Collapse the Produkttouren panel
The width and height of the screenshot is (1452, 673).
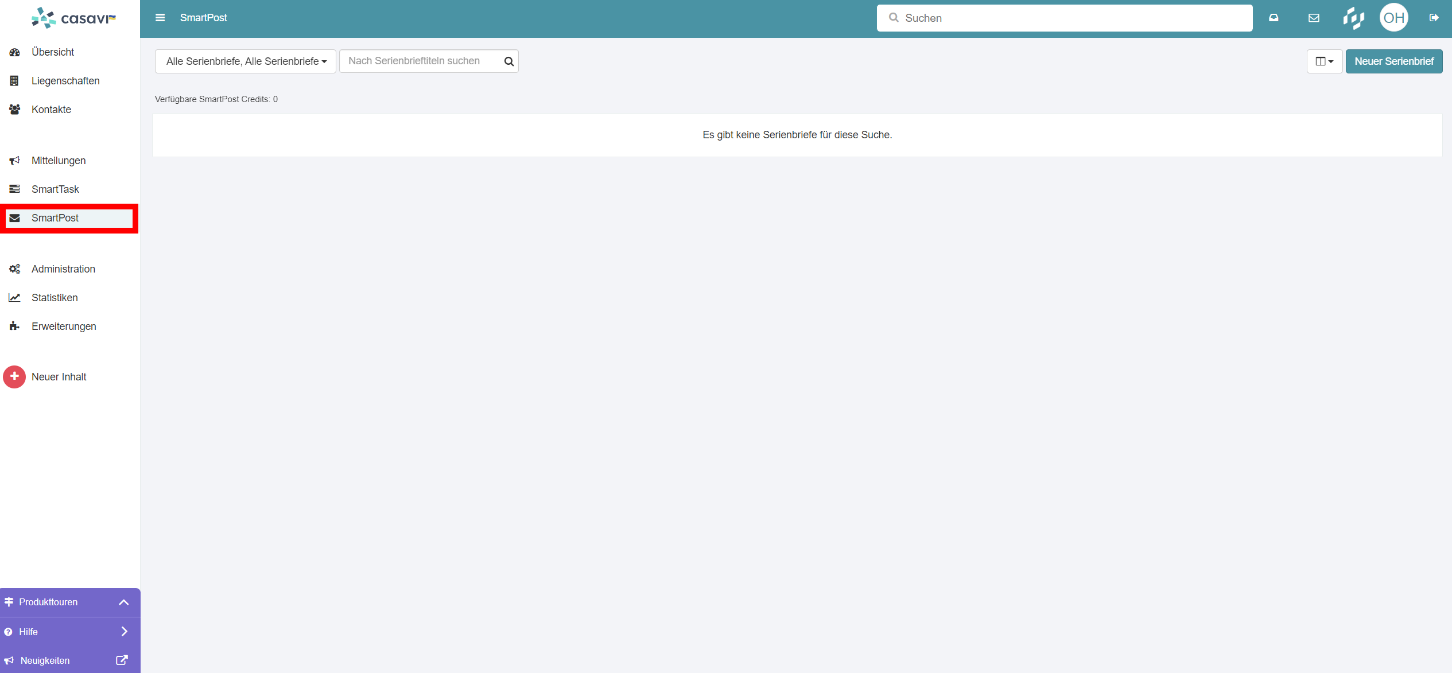pos(123,602)
